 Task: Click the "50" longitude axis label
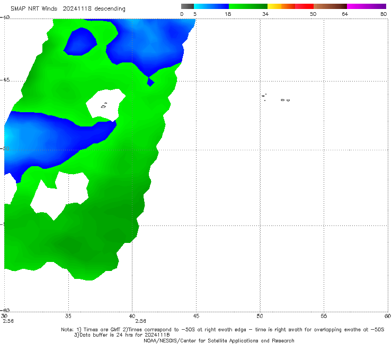coord(260,316)
